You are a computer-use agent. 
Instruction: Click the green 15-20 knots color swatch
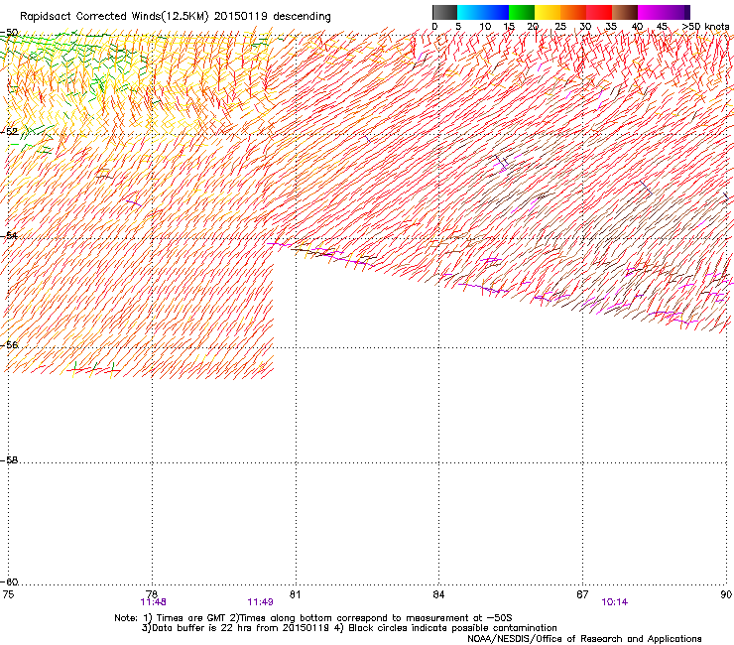tap(522, 12)
